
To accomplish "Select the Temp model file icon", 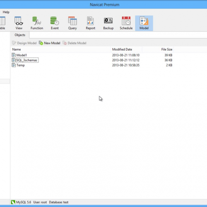I will 14,65.
